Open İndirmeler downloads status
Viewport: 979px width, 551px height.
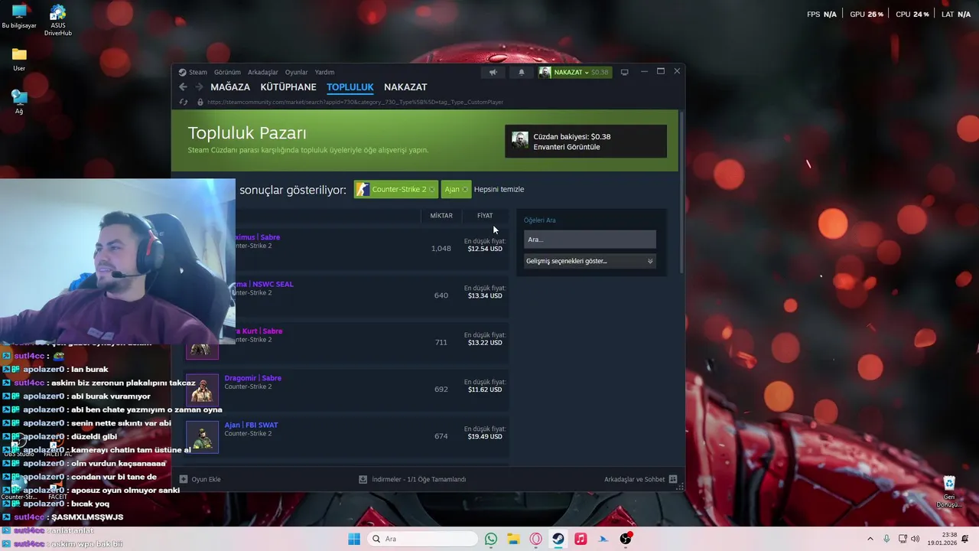point(412,479)
